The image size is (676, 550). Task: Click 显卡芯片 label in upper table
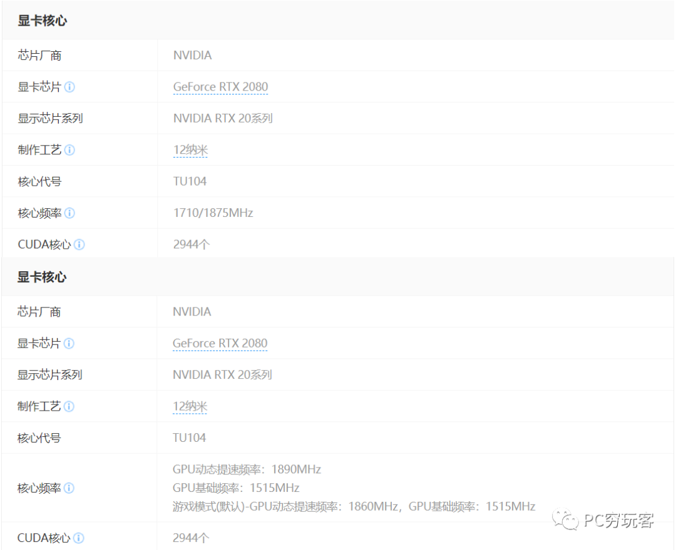coord(39,87)
